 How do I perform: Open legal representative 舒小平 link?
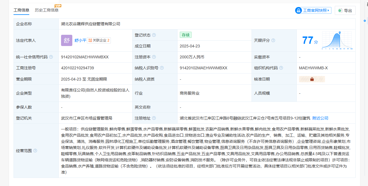coord(80,40)
